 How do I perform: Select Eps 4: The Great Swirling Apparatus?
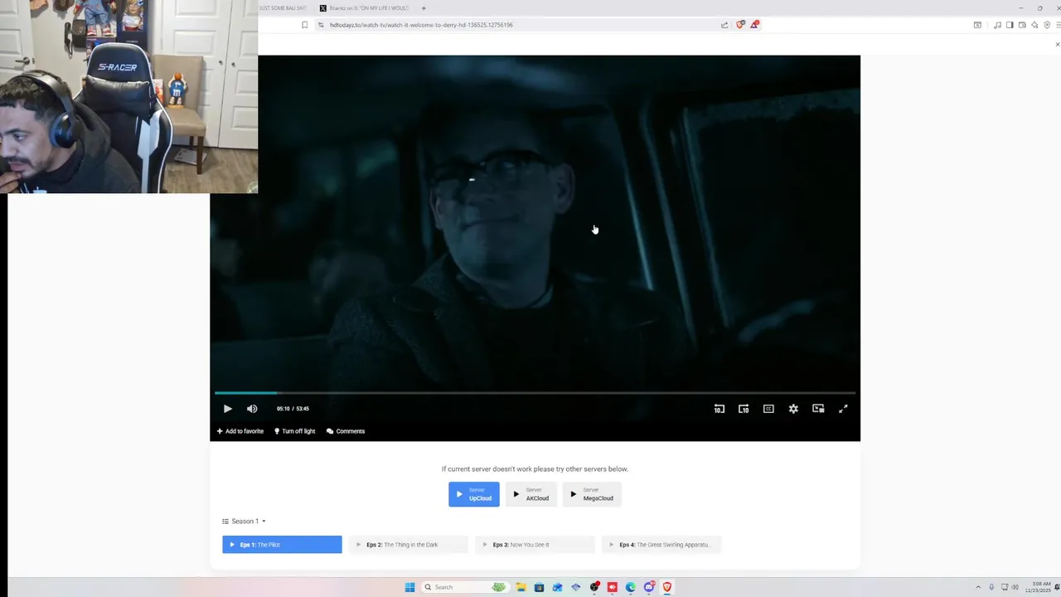pos(662,545)
